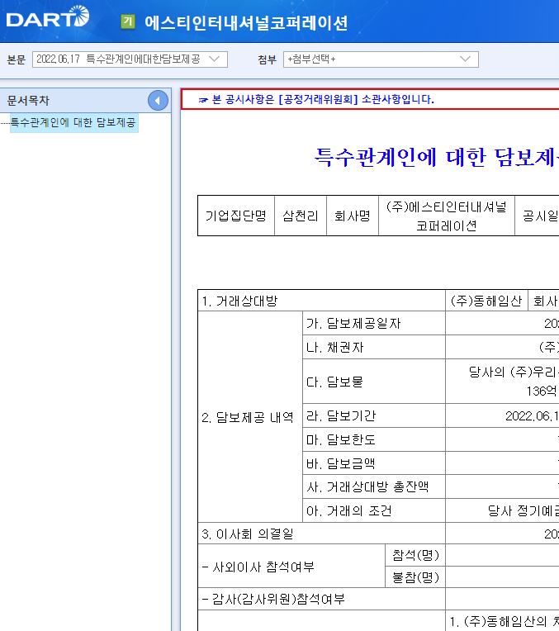Click the (주)동해임산 cell

486,301
